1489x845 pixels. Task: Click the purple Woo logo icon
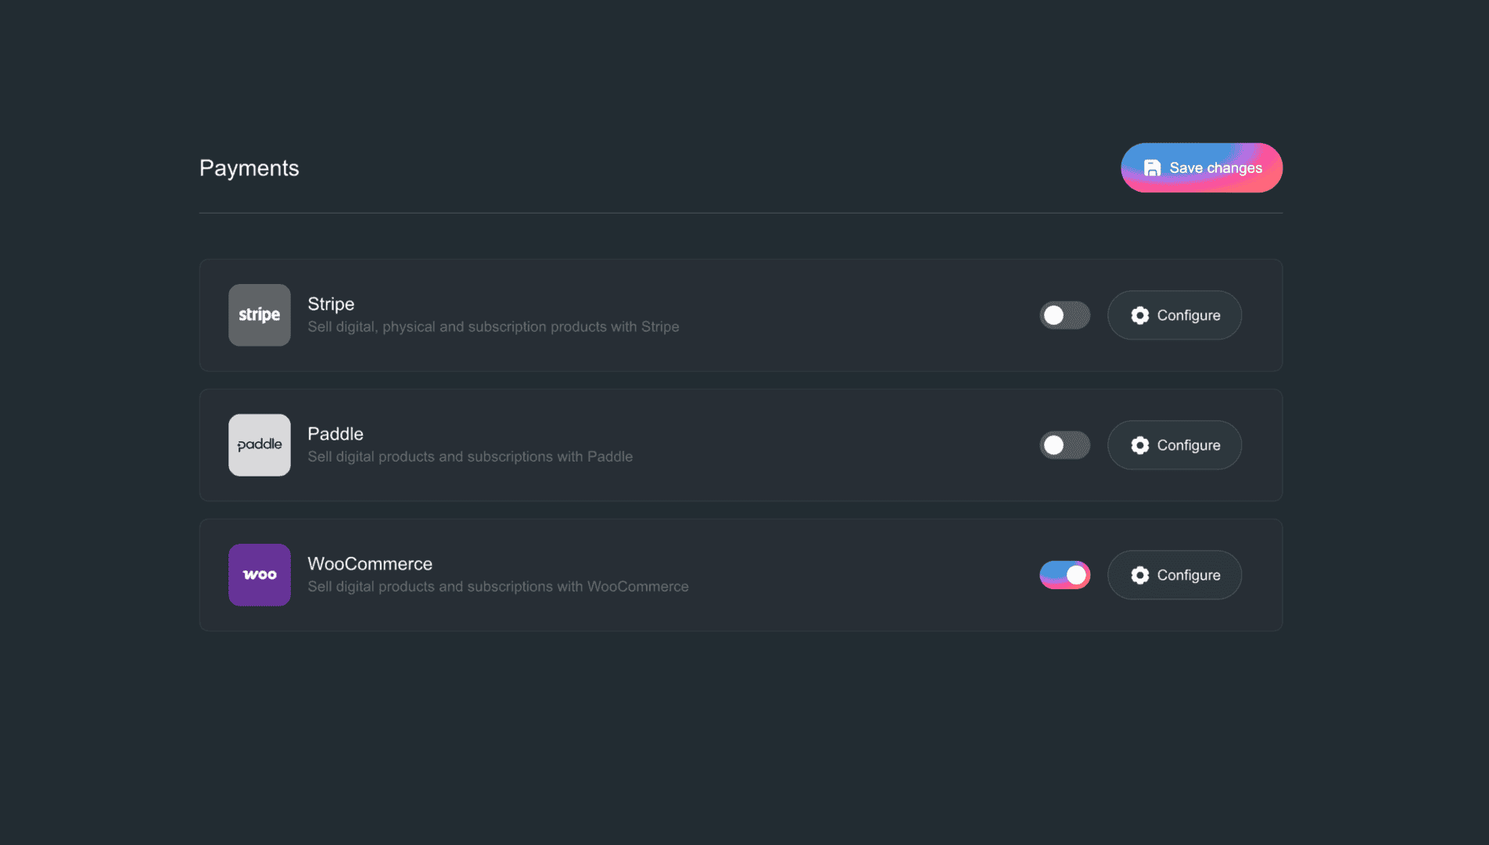(x=260, y=575)
